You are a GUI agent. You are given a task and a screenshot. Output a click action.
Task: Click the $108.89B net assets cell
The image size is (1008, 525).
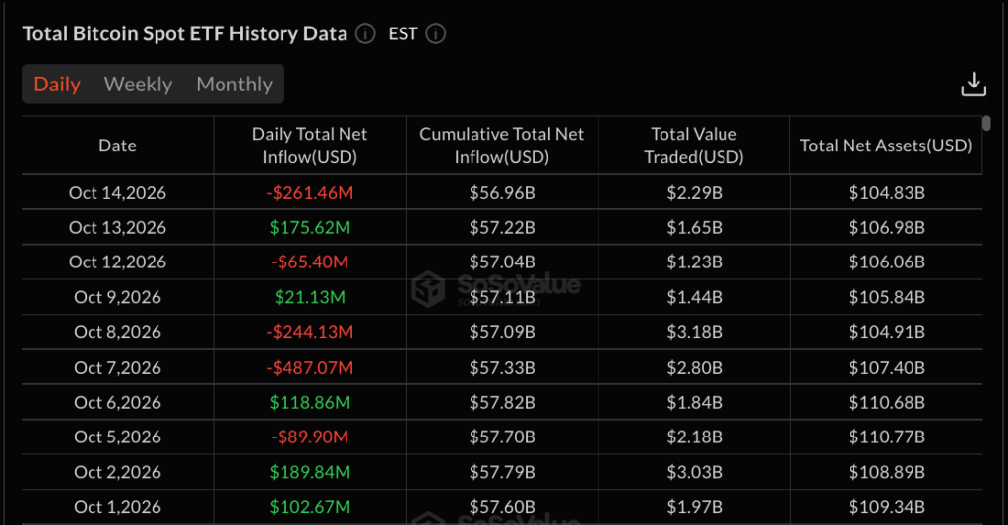[887, 472]
